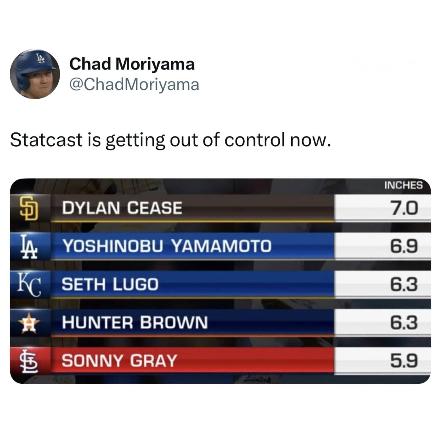This screenshot has height=441, width=441.
Task: Select the Dylan Cease row
Action: (190, 208)
